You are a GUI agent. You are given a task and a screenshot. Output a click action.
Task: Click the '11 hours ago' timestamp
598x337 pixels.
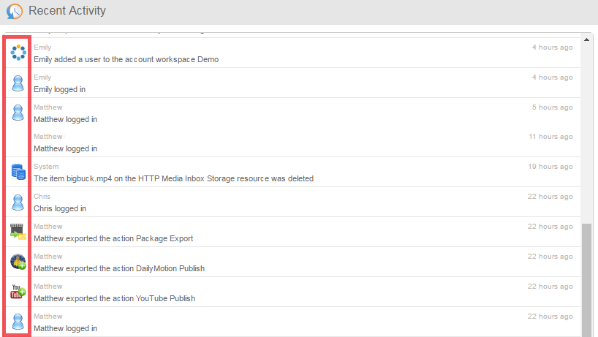(x=550, y=137)
